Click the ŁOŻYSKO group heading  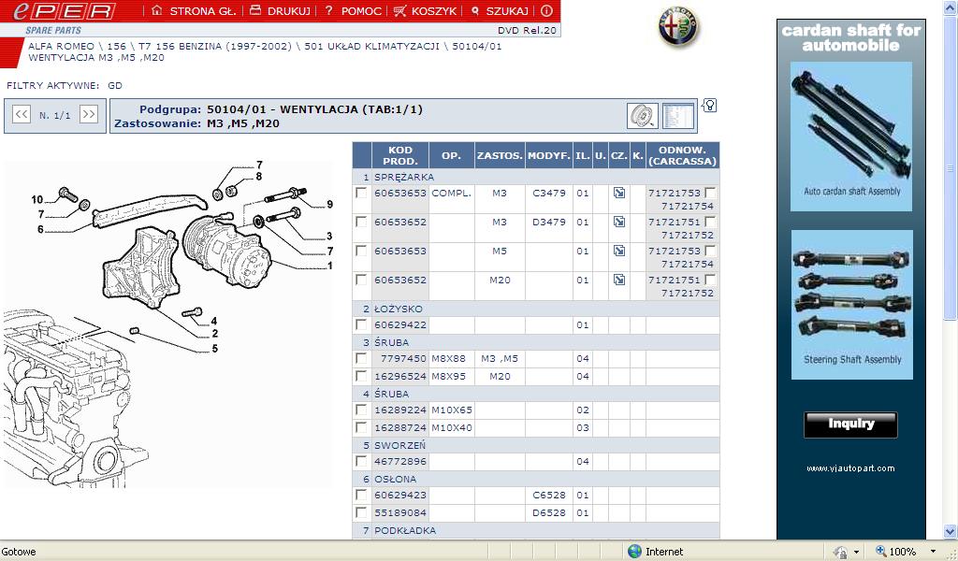pyautogui.click(x=399, y=309)
